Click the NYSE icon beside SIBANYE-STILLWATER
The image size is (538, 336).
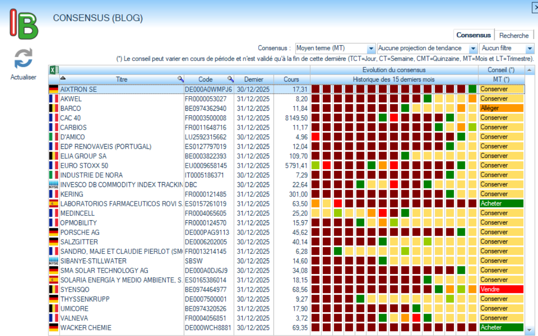(54, 261)
